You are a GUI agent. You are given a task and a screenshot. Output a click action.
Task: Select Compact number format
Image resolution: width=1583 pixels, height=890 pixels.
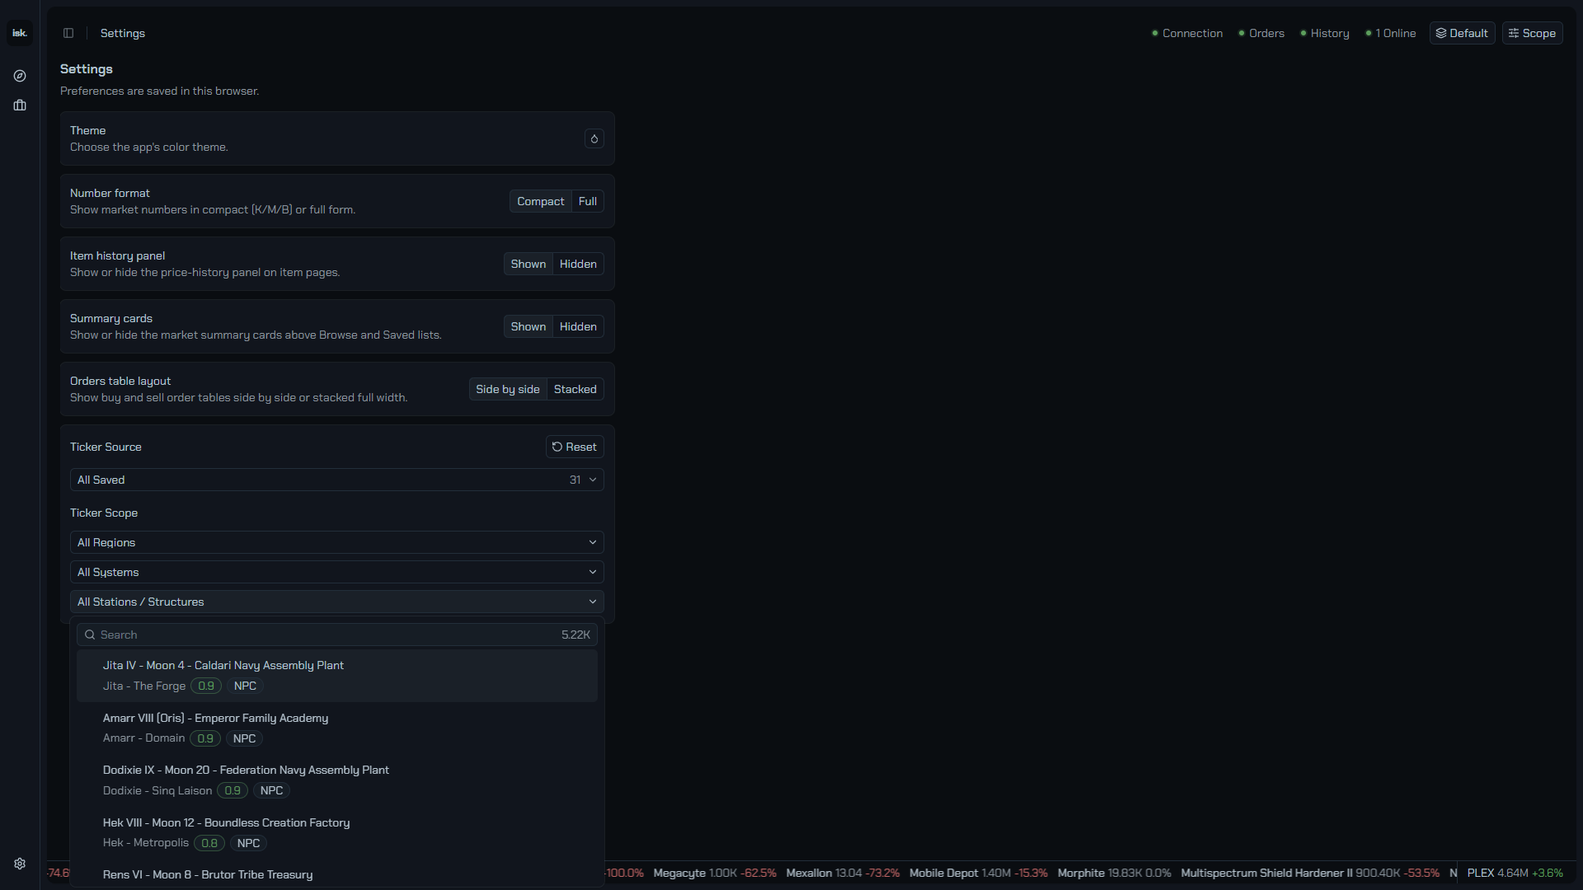pos(541,201)
